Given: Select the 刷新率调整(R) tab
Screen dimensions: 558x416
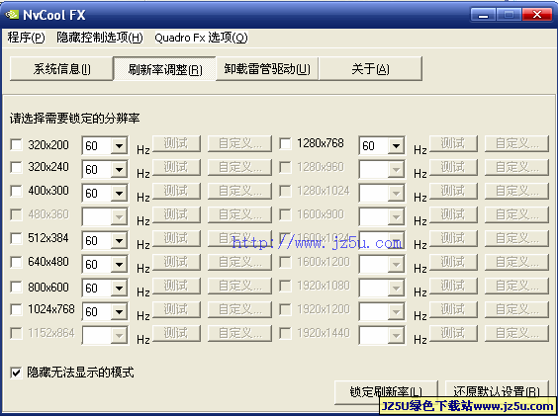Looking at the screenshot, I should [165, 68].
